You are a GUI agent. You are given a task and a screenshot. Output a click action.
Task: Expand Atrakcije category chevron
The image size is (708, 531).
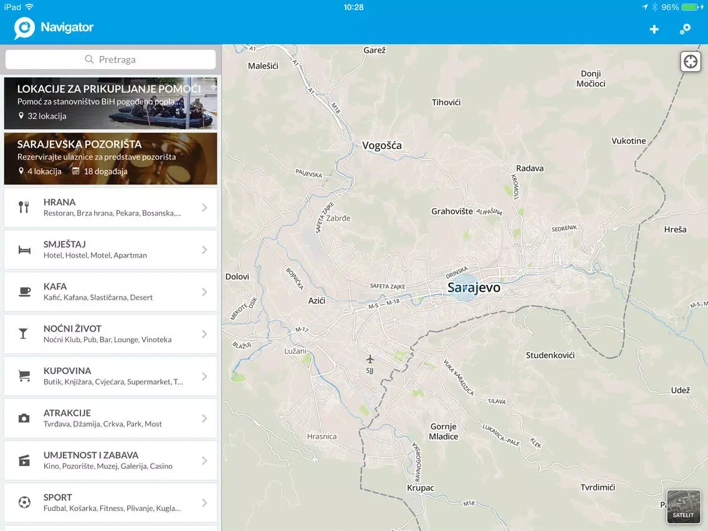(x=204, y=418)
